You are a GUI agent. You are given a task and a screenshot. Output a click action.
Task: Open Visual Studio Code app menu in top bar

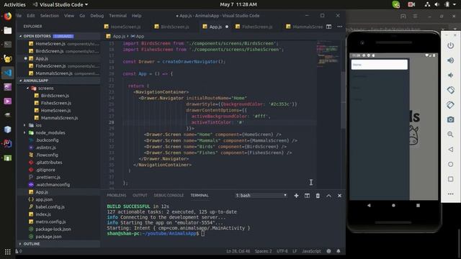click(61, 4)
